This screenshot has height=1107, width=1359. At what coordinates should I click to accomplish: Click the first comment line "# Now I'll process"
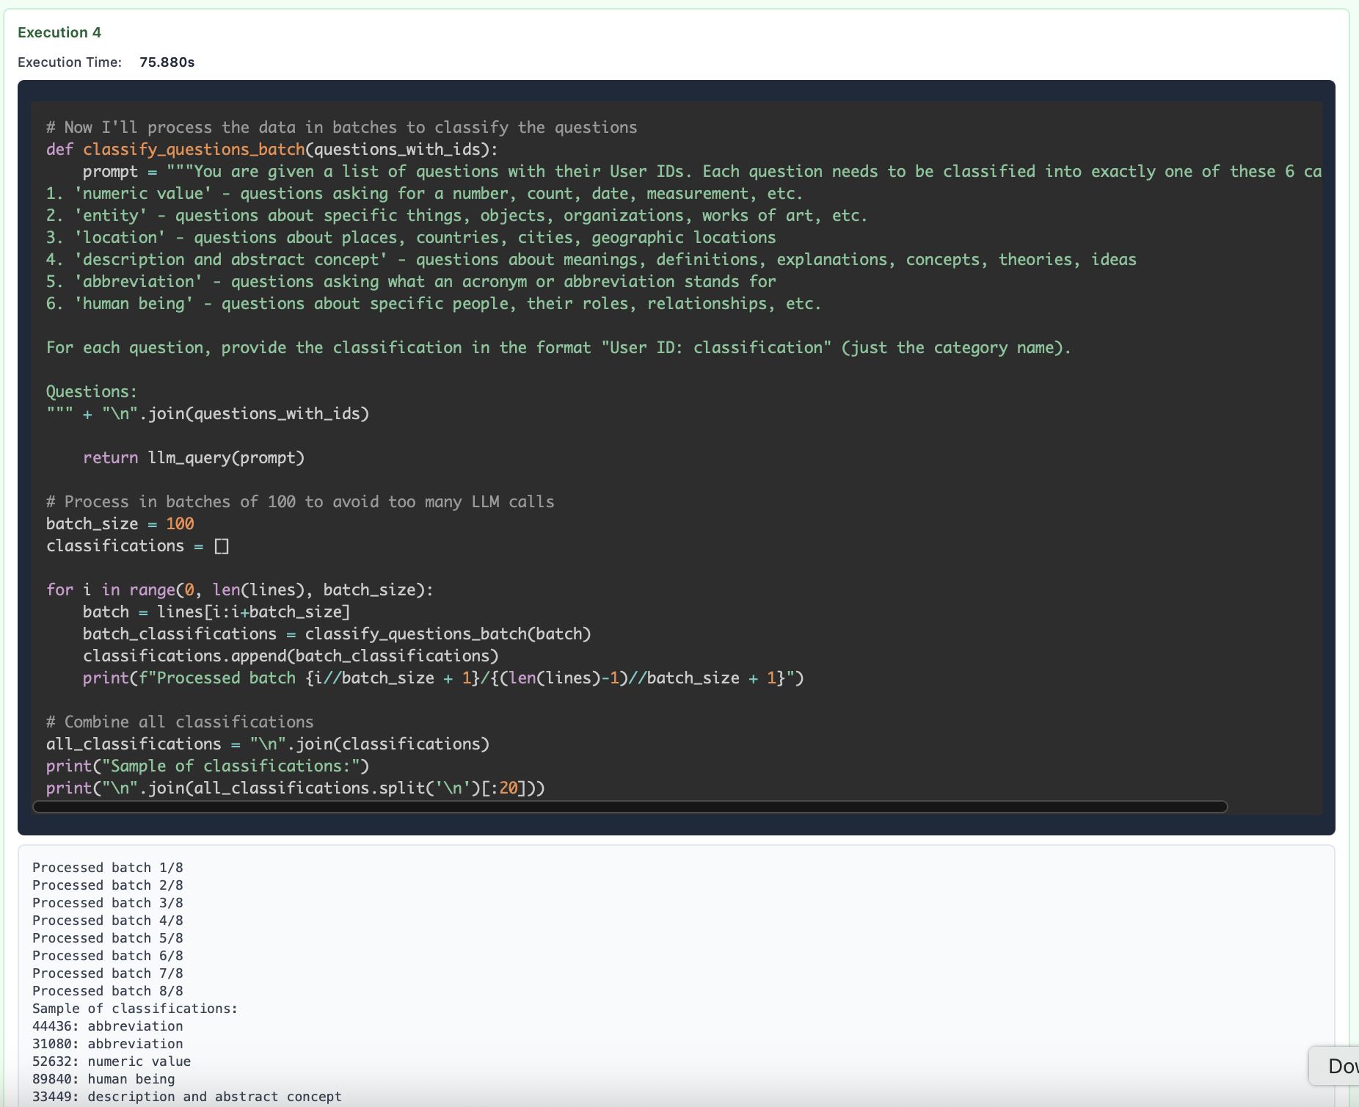[341, 128]
